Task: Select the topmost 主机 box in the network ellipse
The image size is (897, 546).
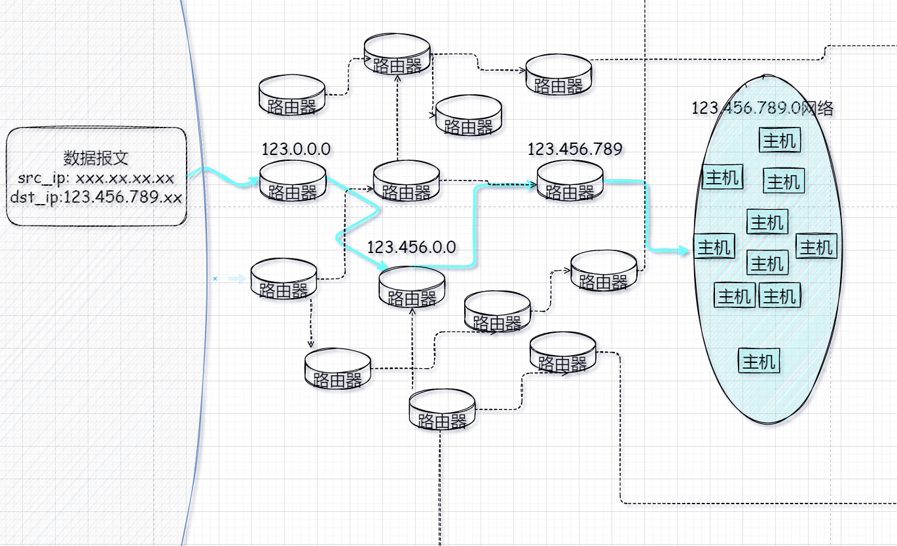Action: tap(780, 140)
